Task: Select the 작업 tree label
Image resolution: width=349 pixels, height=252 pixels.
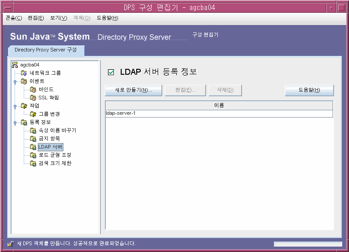Action: [x=34, y=106]
